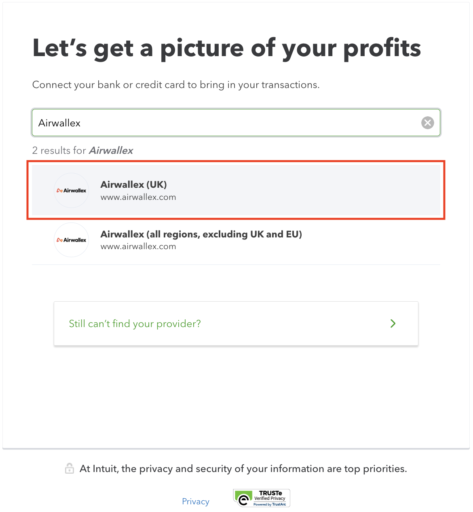Click empty space in highlighted Airwallex (UK) row

[307, 191]
